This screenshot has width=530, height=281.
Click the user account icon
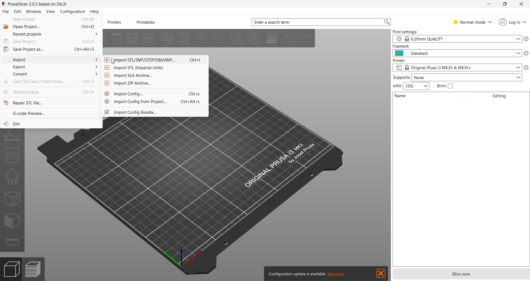coord(503,22)
